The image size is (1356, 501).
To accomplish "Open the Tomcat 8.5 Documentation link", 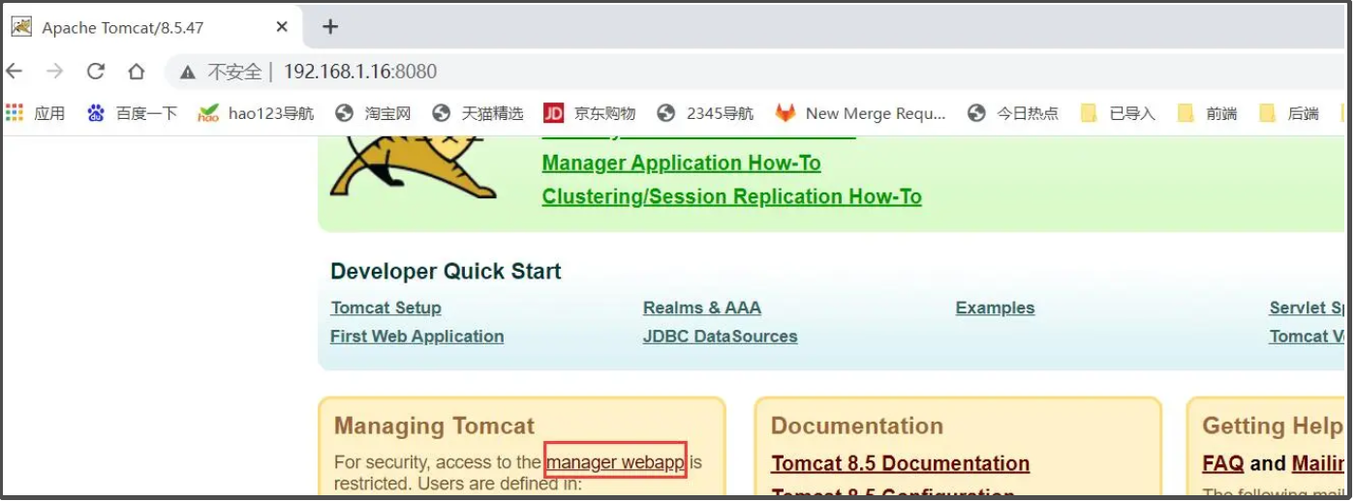I will pos(900,463).
